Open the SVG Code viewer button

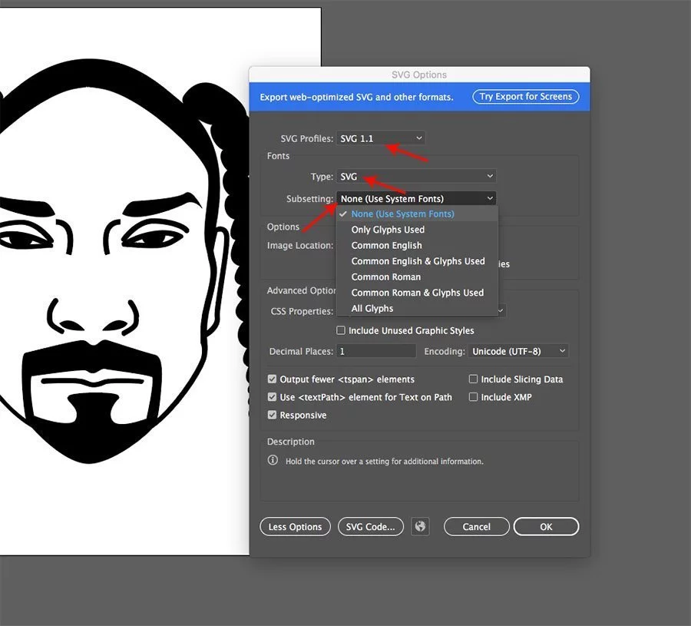370,527
